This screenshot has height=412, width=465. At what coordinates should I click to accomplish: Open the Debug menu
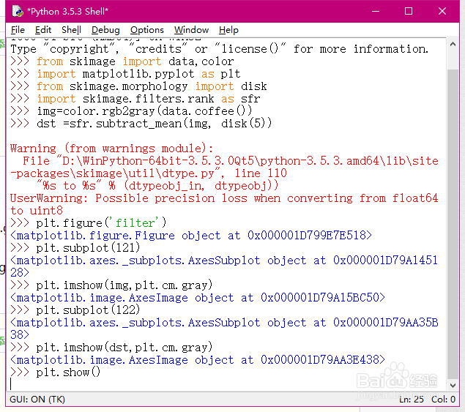tap(105, 30)
